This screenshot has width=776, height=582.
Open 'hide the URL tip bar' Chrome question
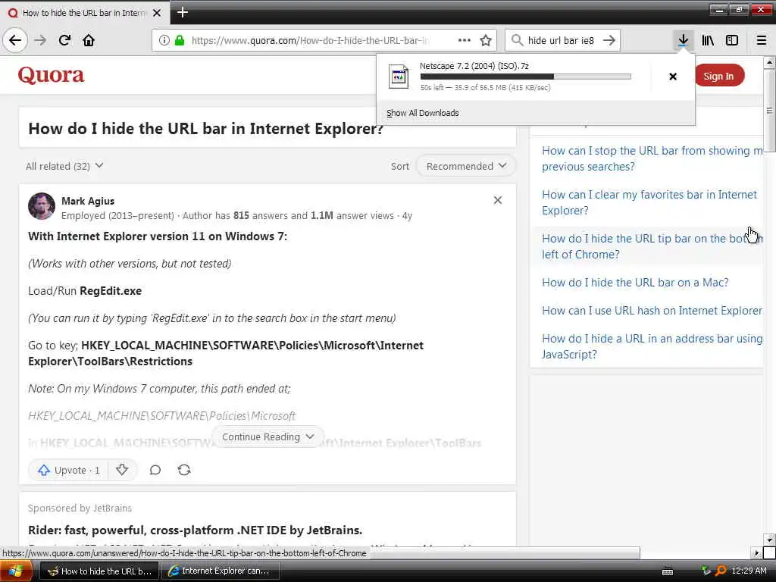652,246
